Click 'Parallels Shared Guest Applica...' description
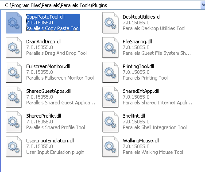This screenshot has width=205, height=172. tap(61, 103)
